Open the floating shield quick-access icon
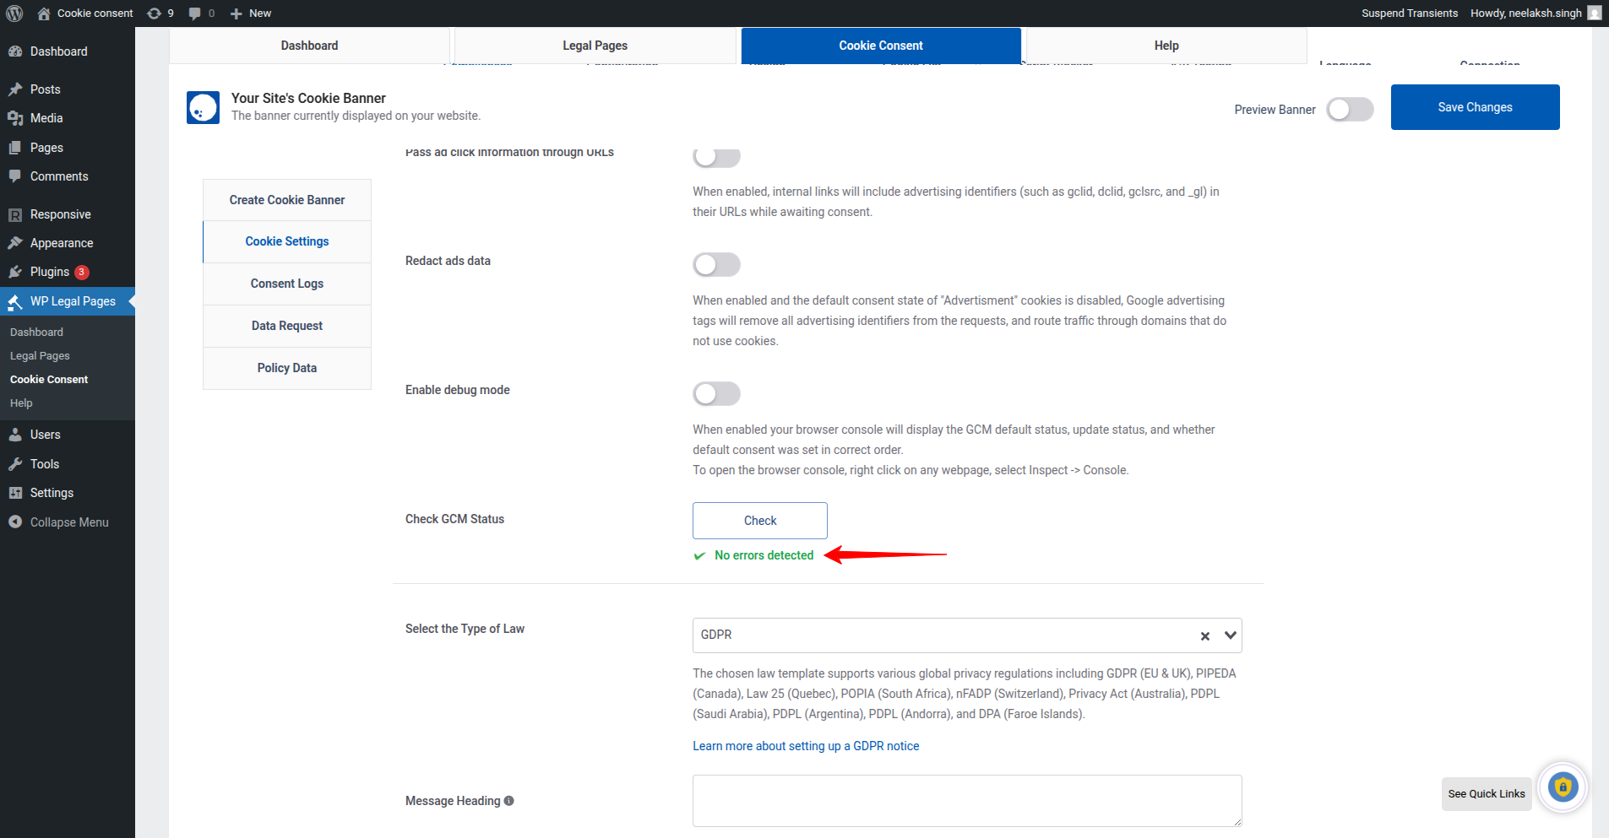1609x838 pixels. [1563, 787]
